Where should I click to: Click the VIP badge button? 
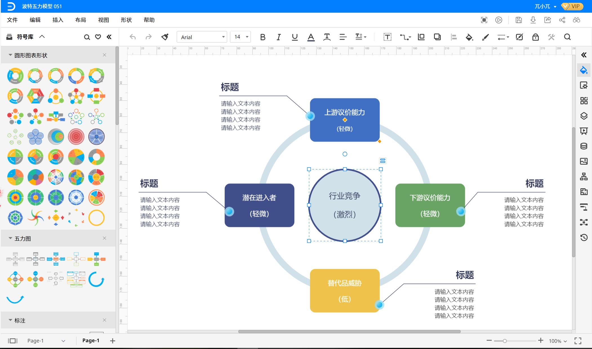tap(572, 6)
